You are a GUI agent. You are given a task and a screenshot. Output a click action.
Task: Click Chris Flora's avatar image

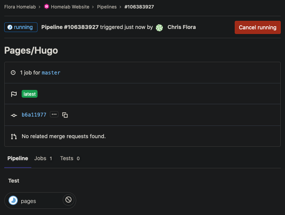(159, 27)
